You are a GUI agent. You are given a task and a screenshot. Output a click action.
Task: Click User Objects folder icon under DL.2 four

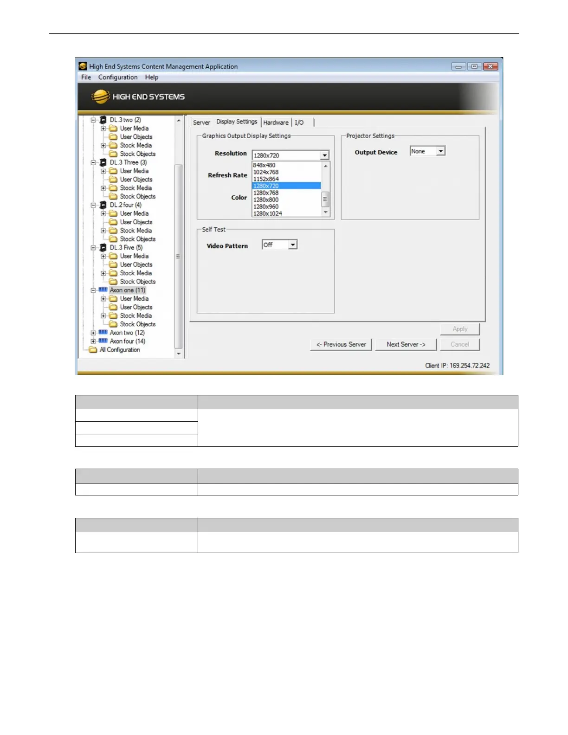[113, 222]
